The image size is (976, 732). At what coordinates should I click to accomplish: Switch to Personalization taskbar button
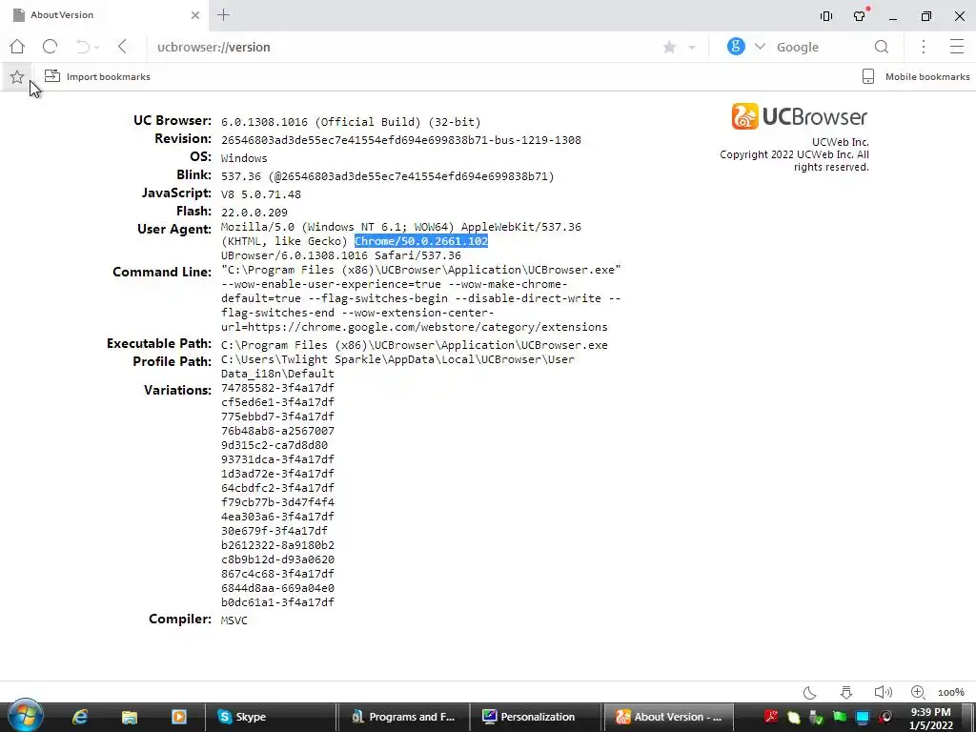point(536,717)
